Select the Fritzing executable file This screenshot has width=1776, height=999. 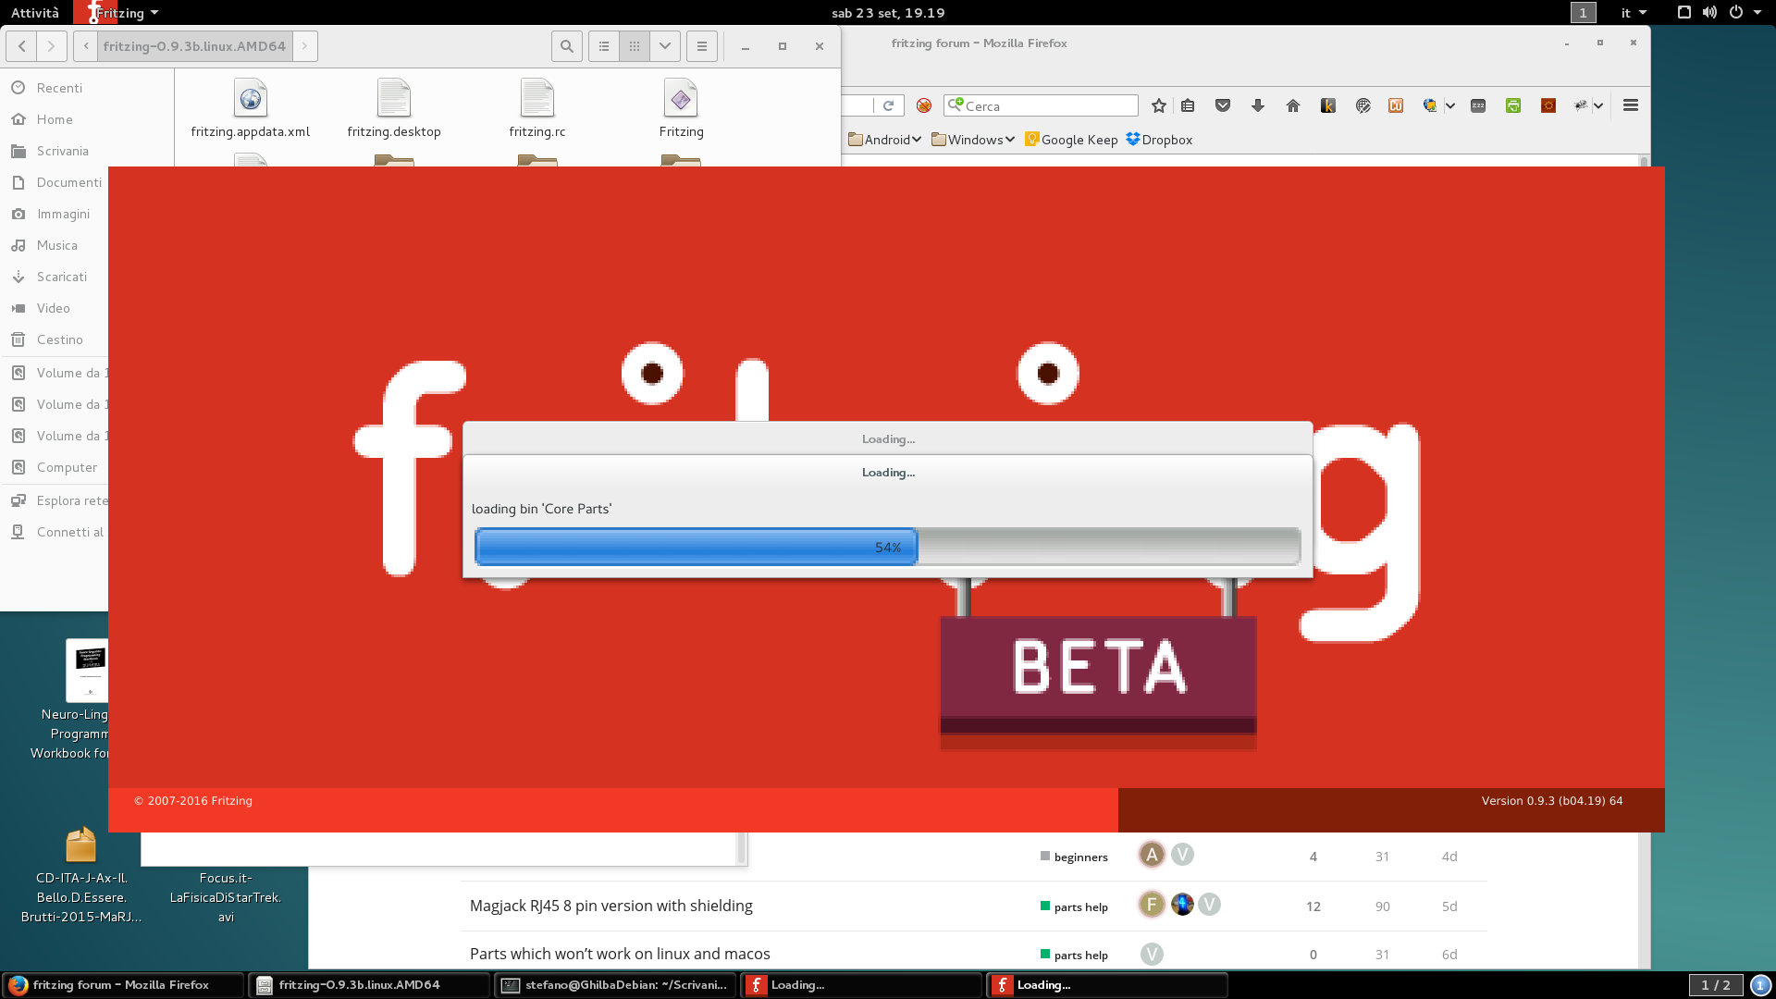(681, 108)
